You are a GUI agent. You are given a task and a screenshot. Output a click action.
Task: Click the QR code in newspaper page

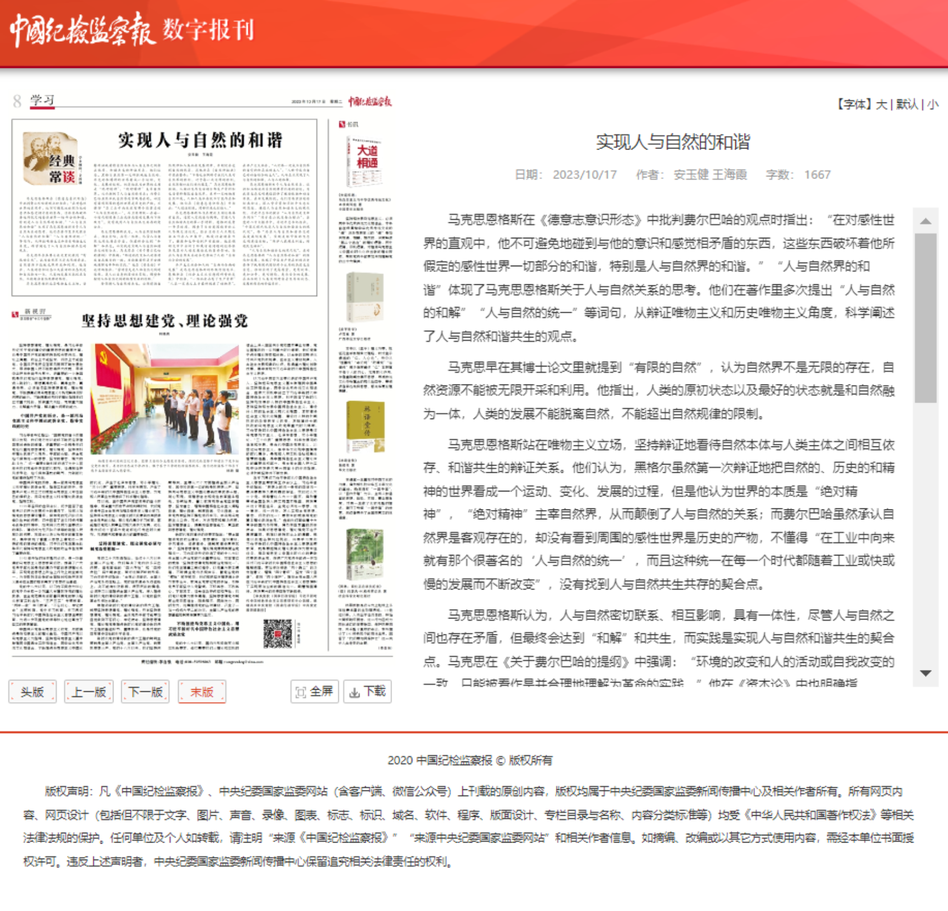[x=278, y=633]
